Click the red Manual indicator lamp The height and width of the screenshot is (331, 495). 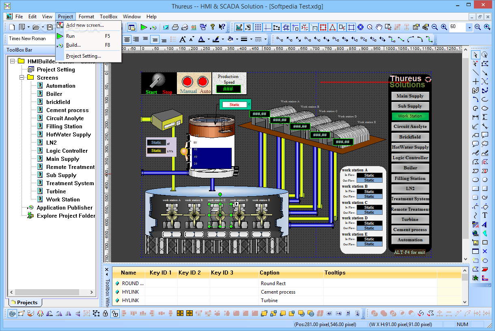pos(187,82)
